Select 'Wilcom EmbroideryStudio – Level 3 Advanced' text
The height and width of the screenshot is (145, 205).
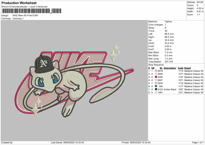(24, 7)
